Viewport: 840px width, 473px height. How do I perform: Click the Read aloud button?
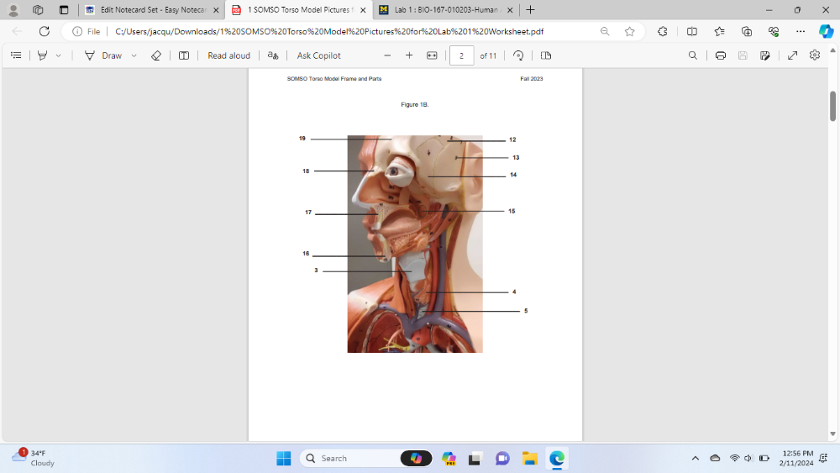(228, 55)
